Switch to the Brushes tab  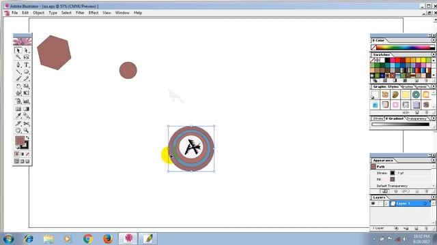(407, 86)
